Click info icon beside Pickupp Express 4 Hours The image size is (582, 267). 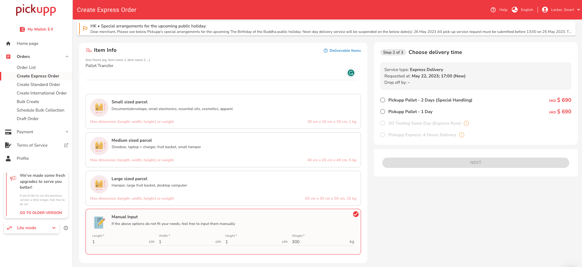pos(461,135)
